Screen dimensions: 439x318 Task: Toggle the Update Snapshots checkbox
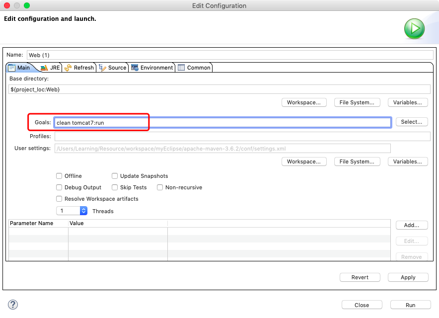pos(115,176)
